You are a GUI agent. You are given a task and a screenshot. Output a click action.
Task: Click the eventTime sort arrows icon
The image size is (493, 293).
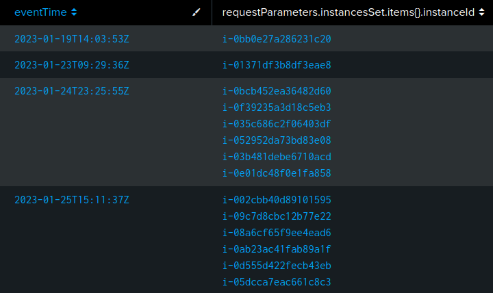pos(74,12)
